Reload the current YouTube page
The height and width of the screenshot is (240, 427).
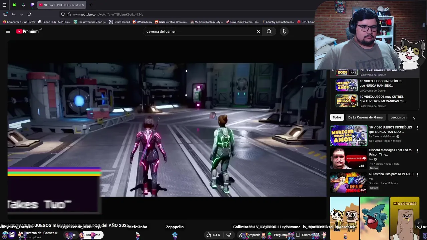(29, 14)
